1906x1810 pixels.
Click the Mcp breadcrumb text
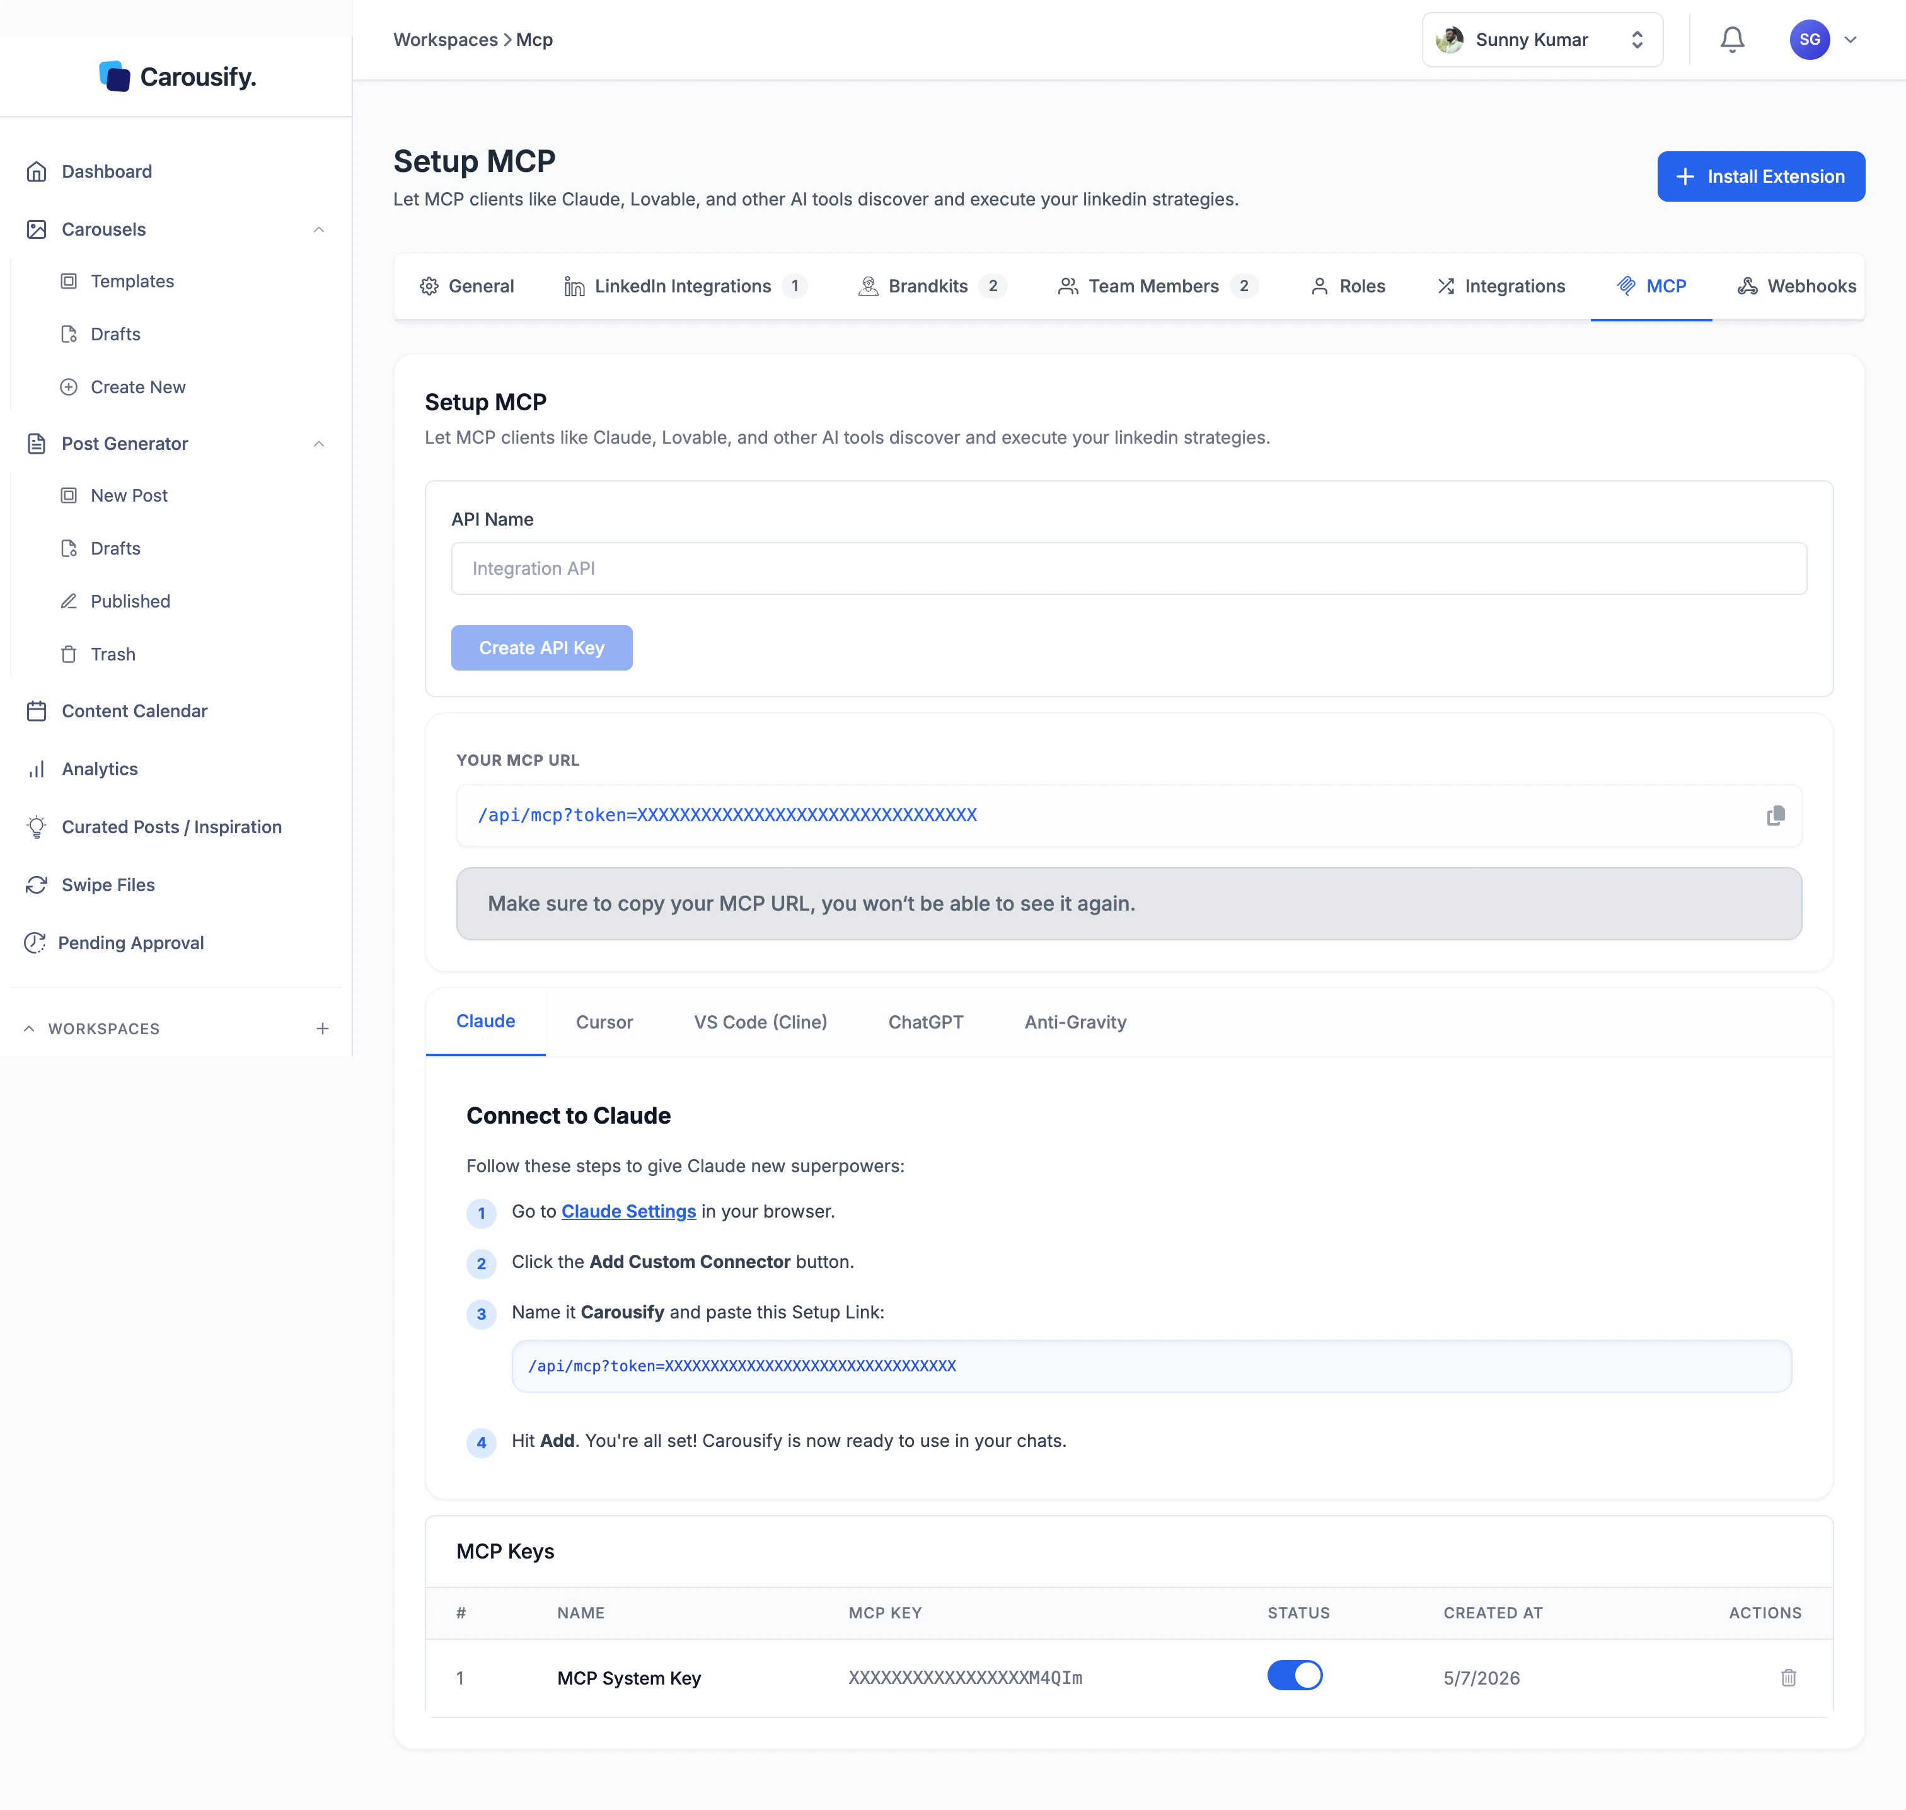[x=534, y=40]
